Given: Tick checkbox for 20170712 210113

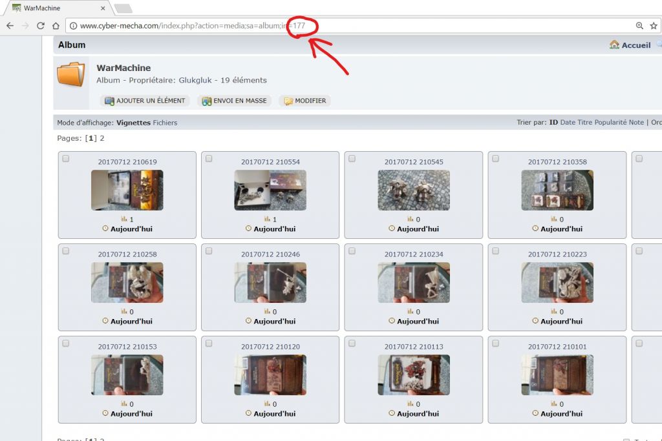Looking at the screenshot, I should 352,344.
